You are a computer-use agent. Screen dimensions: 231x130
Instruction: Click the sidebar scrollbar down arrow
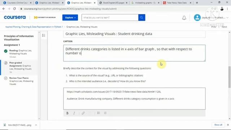pyautogui.click(x=39, y=119)
